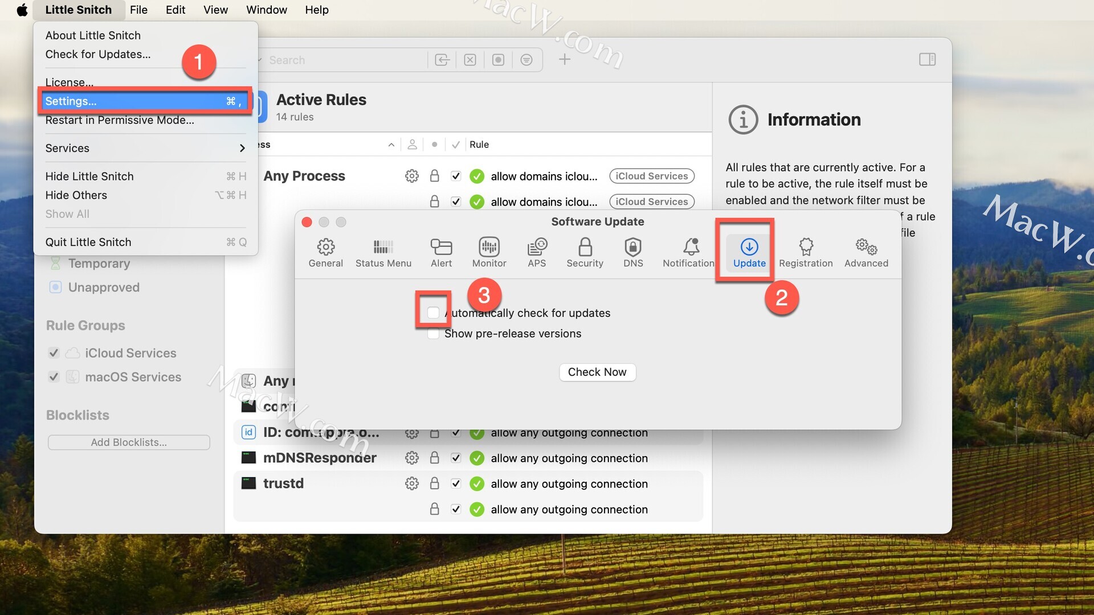Open the View menu
The width and height of the screenshot is (1094, 615).
[x=215, y=10]
